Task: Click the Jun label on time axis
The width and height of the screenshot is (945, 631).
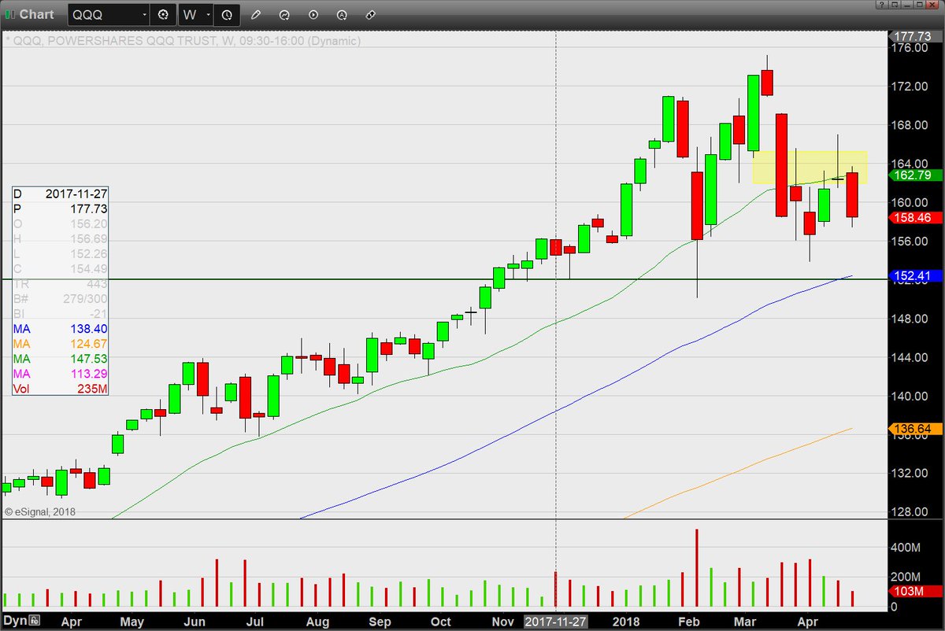Action: coord(196,622)
